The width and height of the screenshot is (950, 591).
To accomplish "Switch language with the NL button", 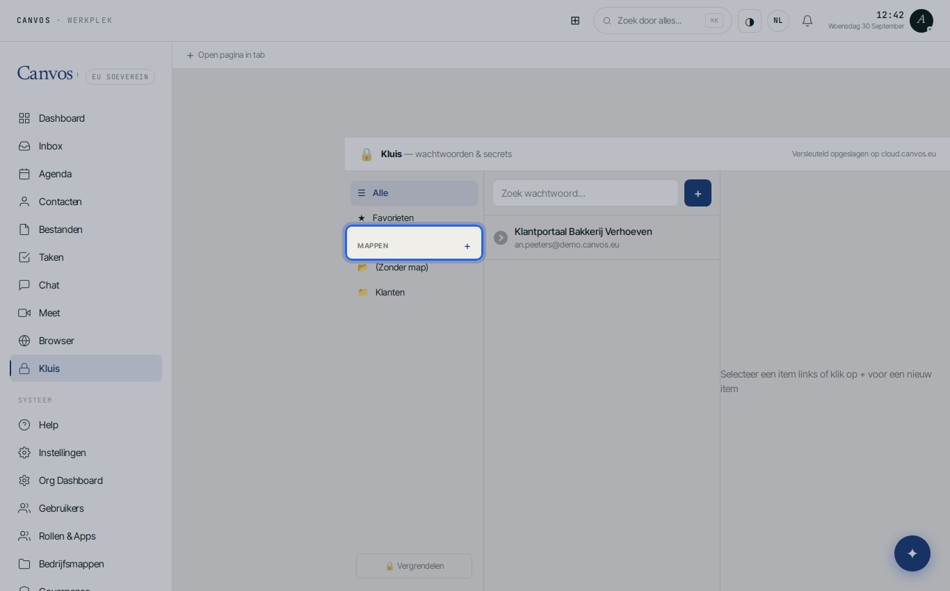I will click(778, 21).
